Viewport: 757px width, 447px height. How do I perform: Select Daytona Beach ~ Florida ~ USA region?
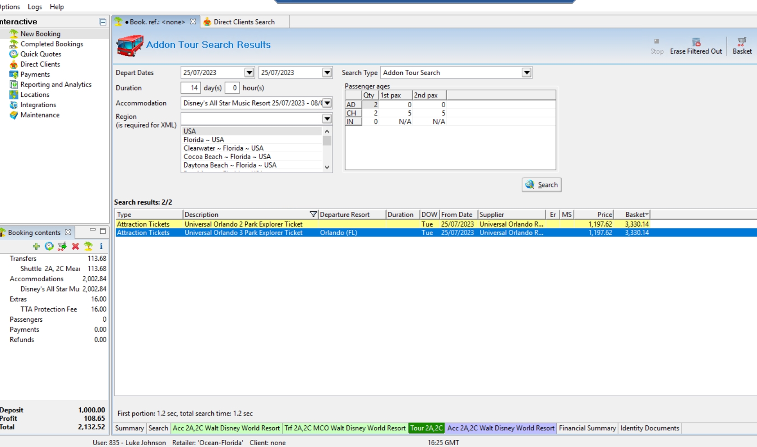pos(252,165)
